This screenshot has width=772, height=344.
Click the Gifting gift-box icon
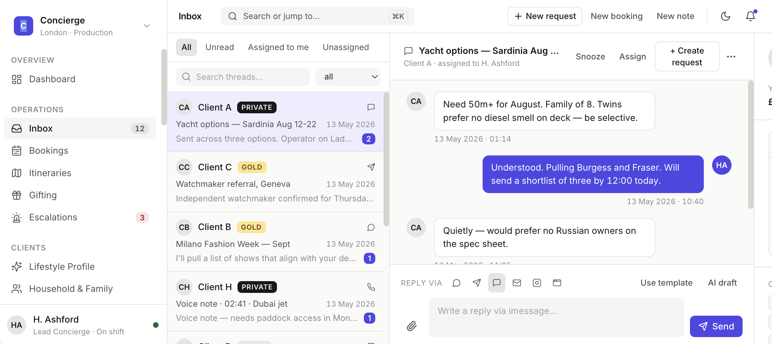[x=17, y=195]
